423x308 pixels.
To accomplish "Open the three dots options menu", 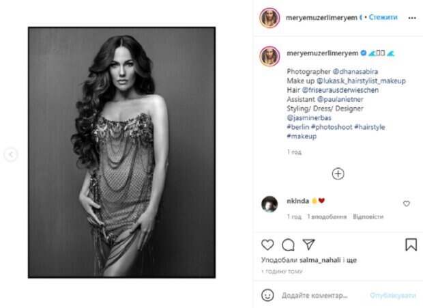I will 412,18.
